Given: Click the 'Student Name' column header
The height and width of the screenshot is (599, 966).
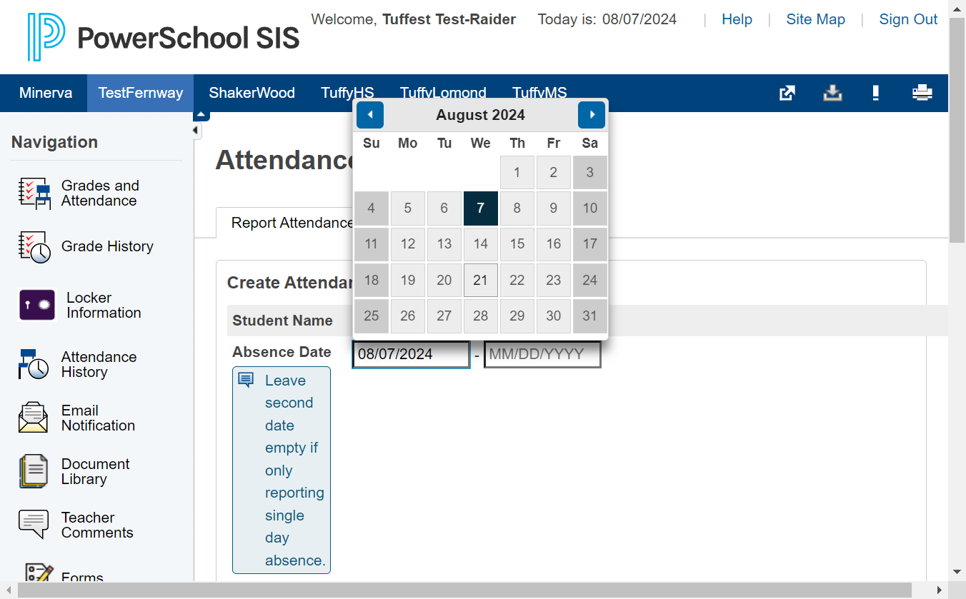Looking at the screenshot, I should 282,321.
